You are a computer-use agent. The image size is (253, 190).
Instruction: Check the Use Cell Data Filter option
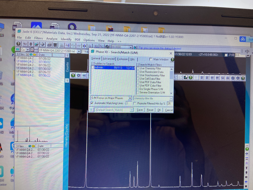point(138,79)
